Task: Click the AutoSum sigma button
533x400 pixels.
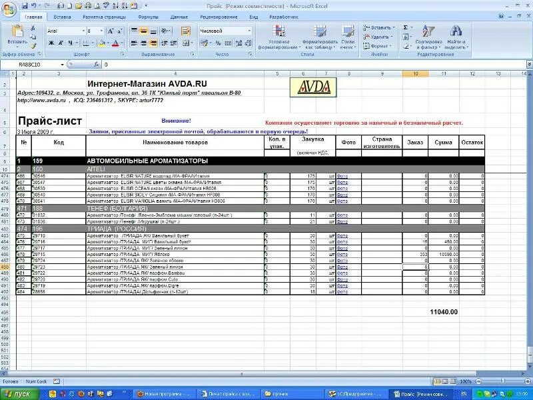Action: click(x=406, y=27)
